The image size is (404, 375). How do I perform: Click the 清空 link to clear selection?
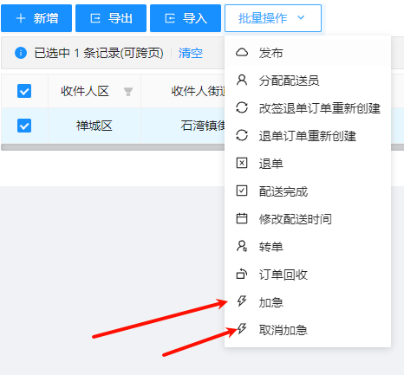[191, 53]
